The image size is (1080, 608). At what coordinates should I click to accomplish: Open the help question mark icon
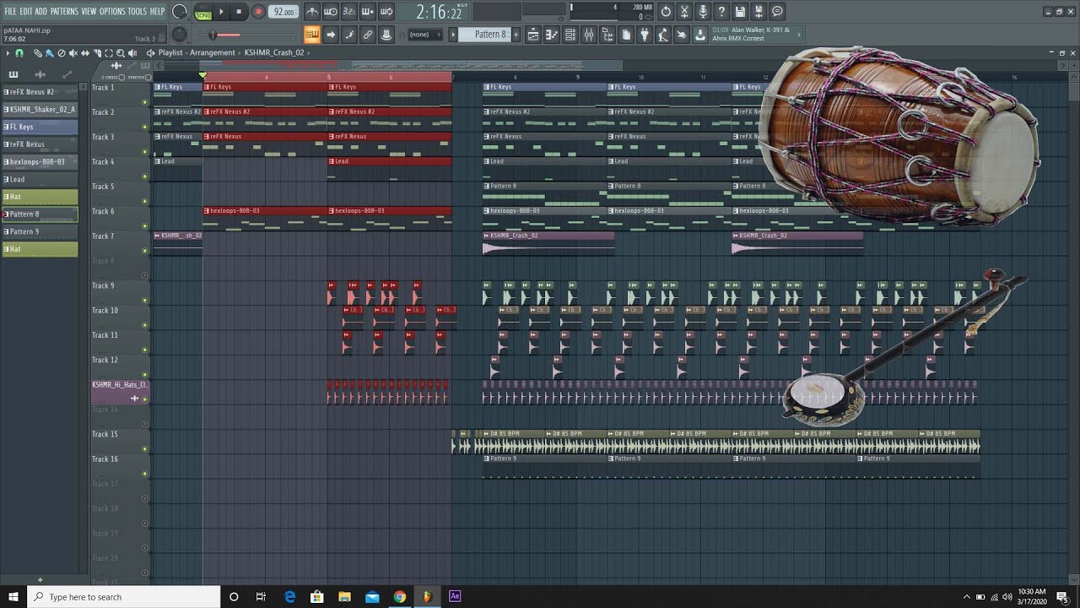click(721, 12)
